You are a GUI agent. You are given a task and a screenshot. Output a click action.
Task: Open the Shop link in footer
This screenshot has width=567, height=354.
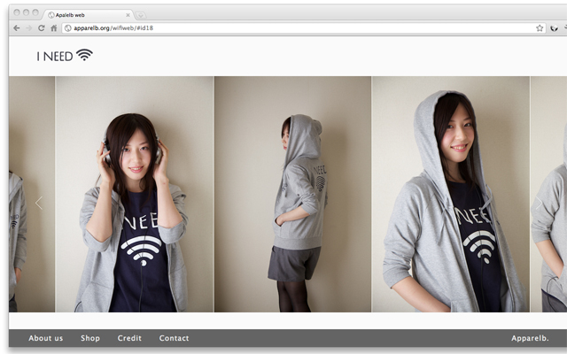point(90,338)
